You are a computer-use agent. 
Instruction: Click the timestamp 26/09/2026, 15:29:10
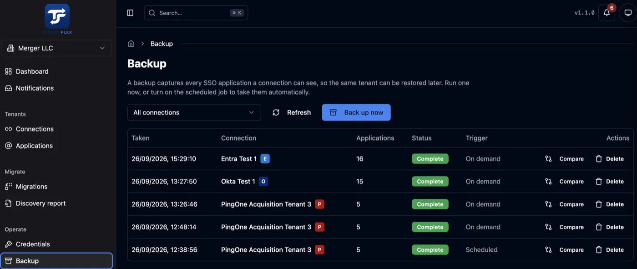point(164,159)
